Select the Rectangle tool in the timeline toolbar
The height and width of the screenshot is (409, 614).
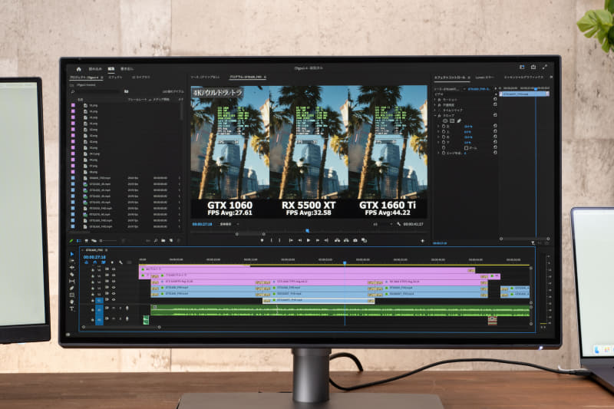click(x=71, y=295)
